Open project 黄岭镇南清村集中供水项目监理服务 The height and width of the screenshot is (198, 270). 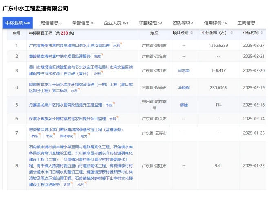60,57
